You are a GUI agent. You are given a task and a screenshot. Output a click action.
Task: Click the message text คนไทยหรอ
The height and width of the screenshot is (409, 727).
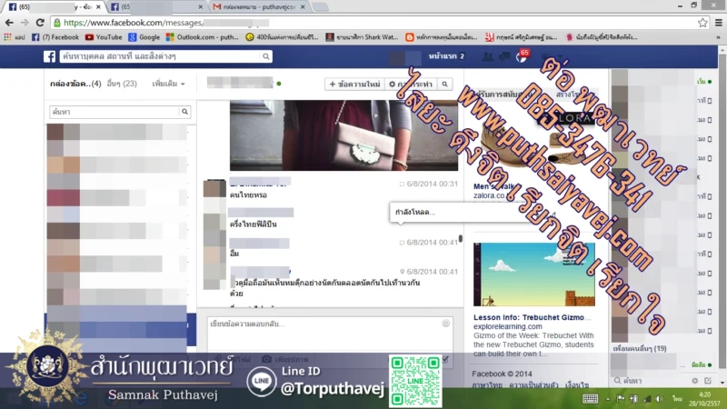[248, 195]
